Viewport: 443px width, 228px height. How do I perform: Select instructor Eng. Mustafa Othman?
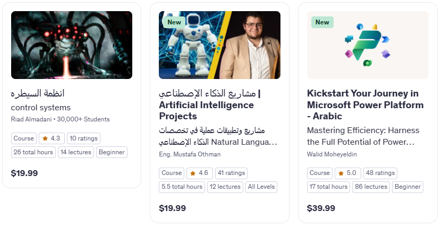190,154
